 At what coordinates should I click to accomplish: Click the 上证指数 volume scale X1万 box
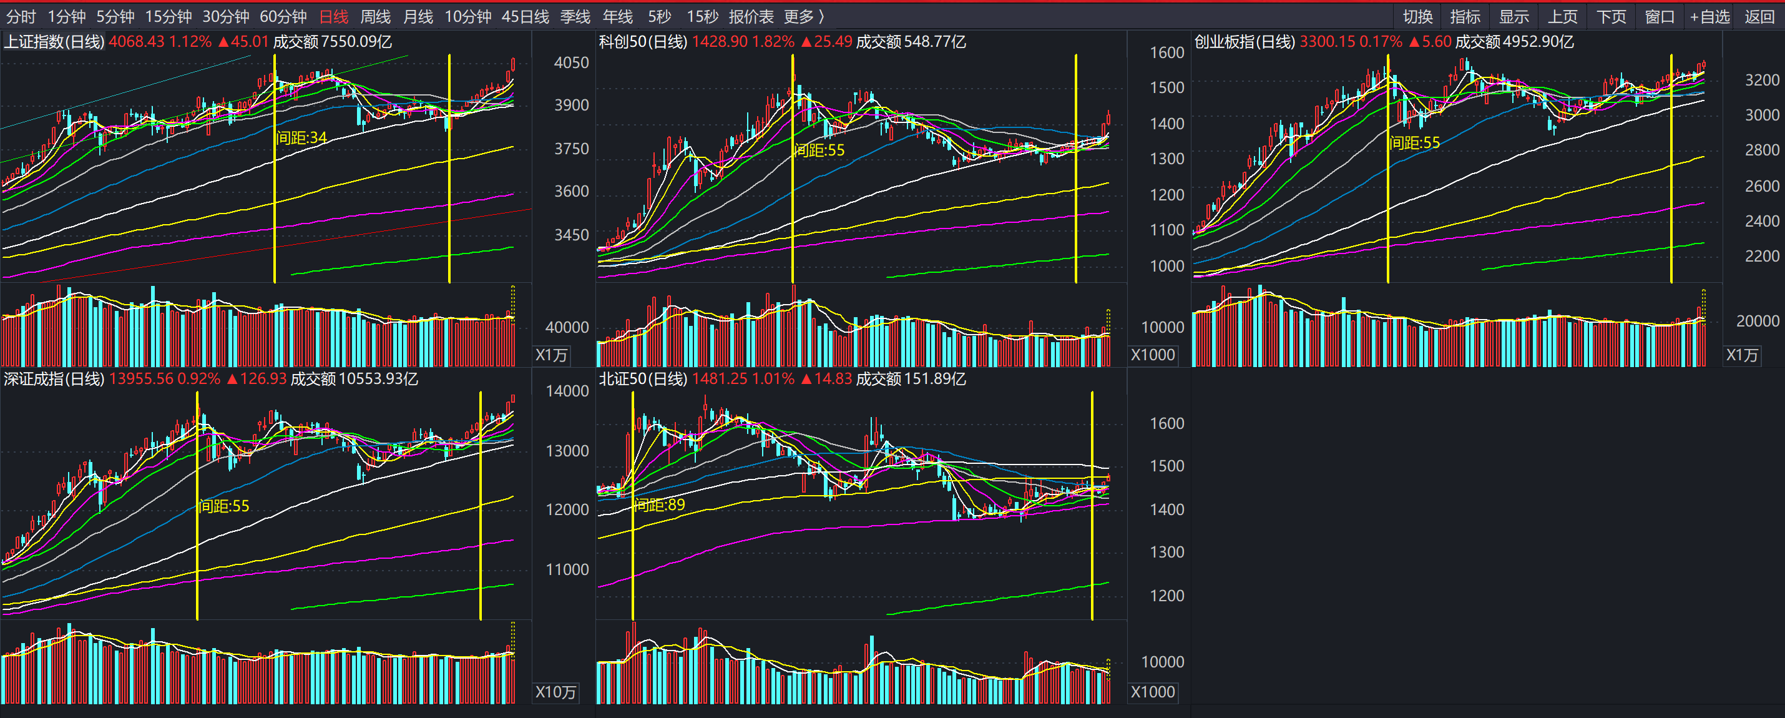pyautogui.click(x=552, y=355)
